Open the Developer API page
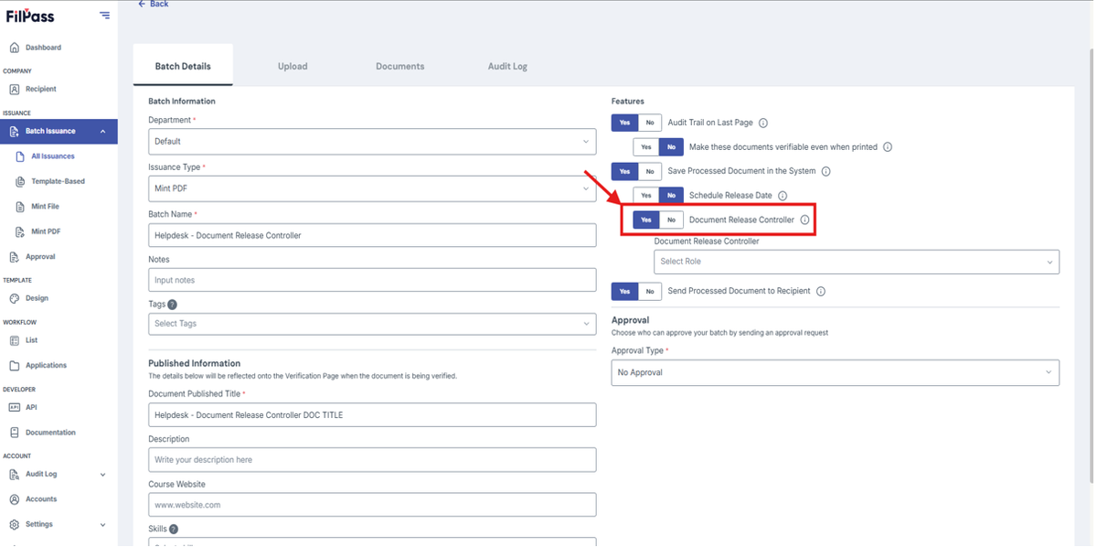This screenshot has width=1097, height=557. click(24, 408)
